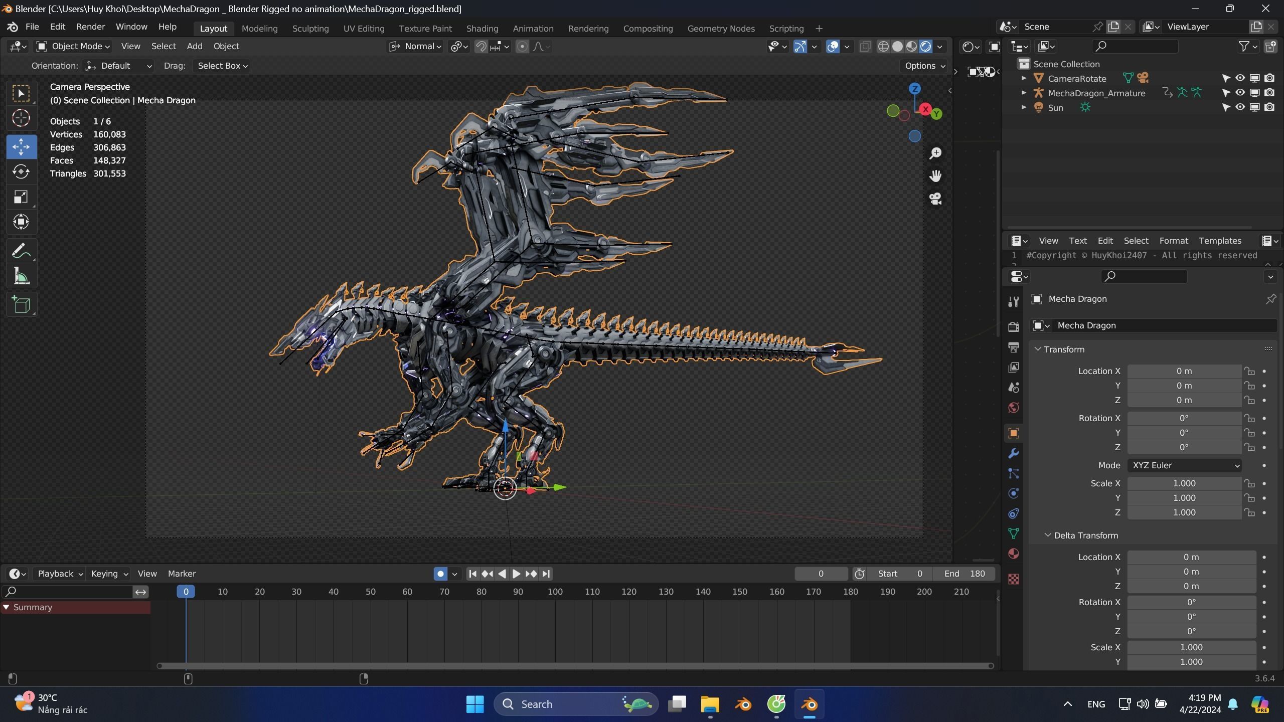
Task: Click the hand pan view icon
Action: click(x=935, y=176)
